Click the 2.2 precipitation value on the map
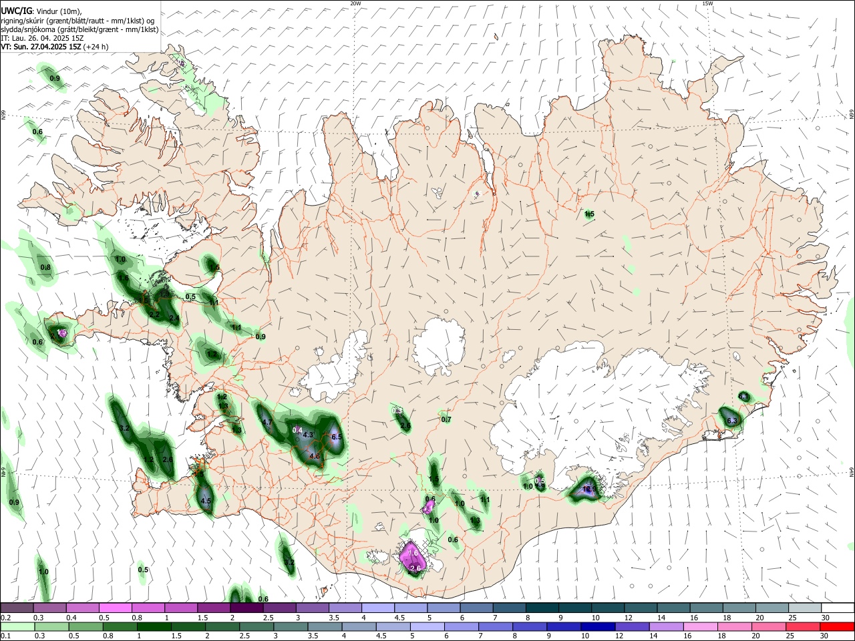 click(154, 314)
